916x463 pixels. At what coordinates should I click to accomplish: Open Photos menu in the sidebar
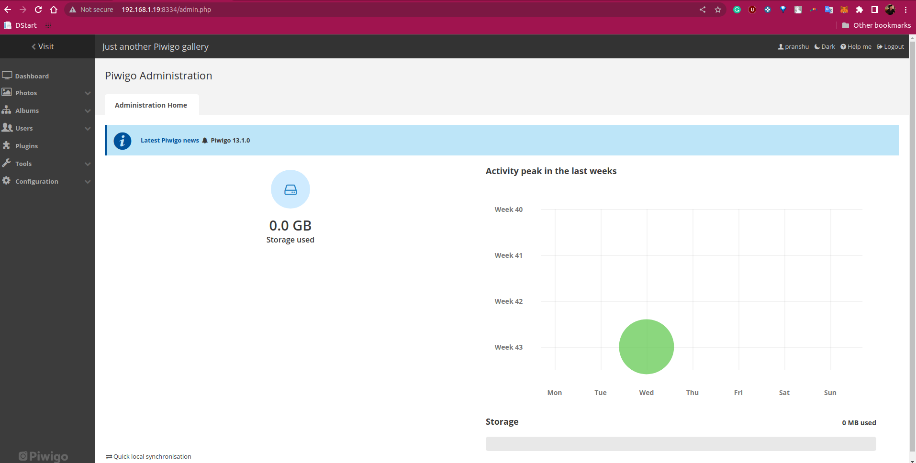[x=26, y=93]
